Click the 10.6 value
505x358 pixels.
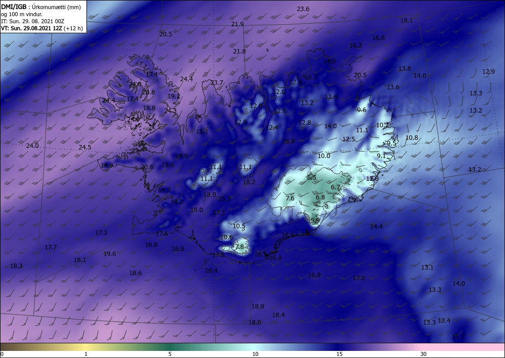click(x=226, y=238)
